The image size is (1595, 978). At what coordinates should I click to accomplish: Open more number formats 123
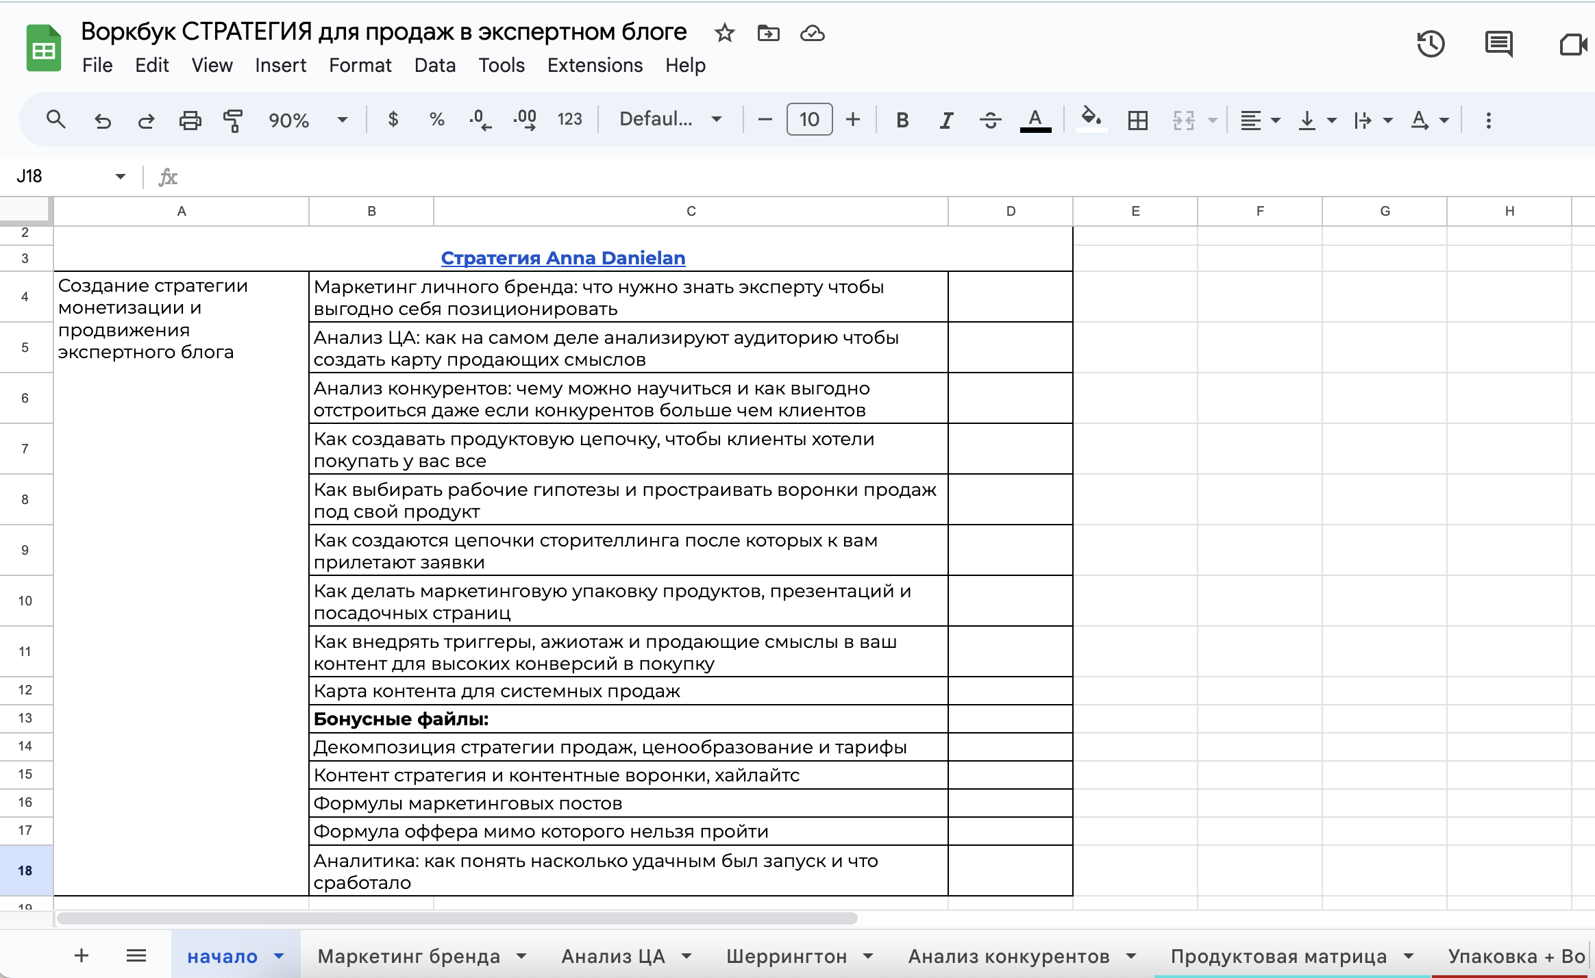[x=569, y=120]
